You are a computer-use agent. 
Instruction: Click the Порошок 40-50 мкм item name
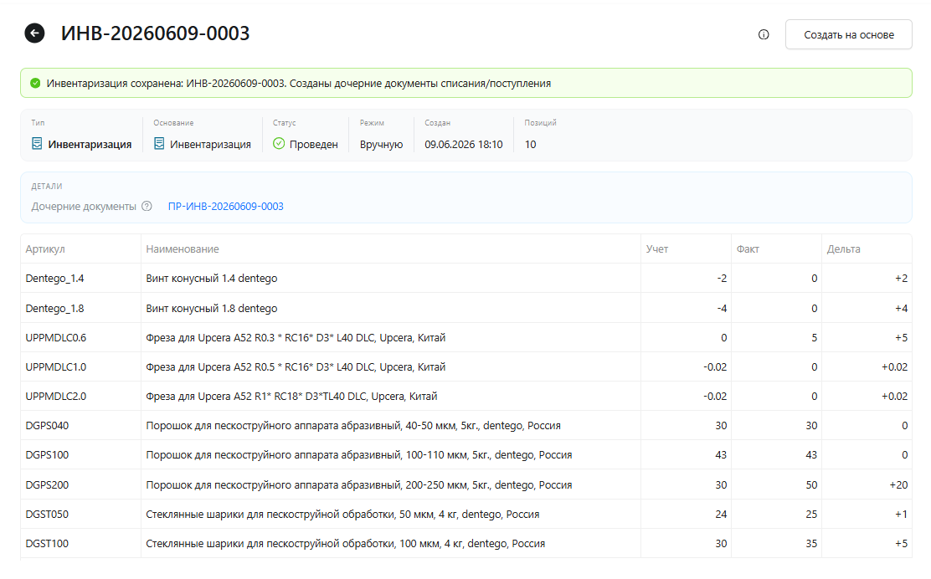[x=353, y=425]
